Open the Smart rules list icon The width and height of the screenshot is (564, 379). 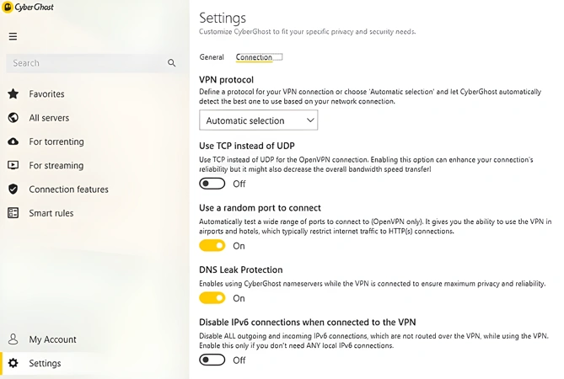point(13,213)
